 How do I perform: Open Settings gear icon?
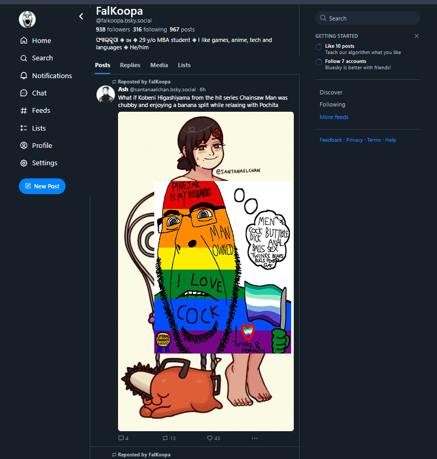(24, 163)
